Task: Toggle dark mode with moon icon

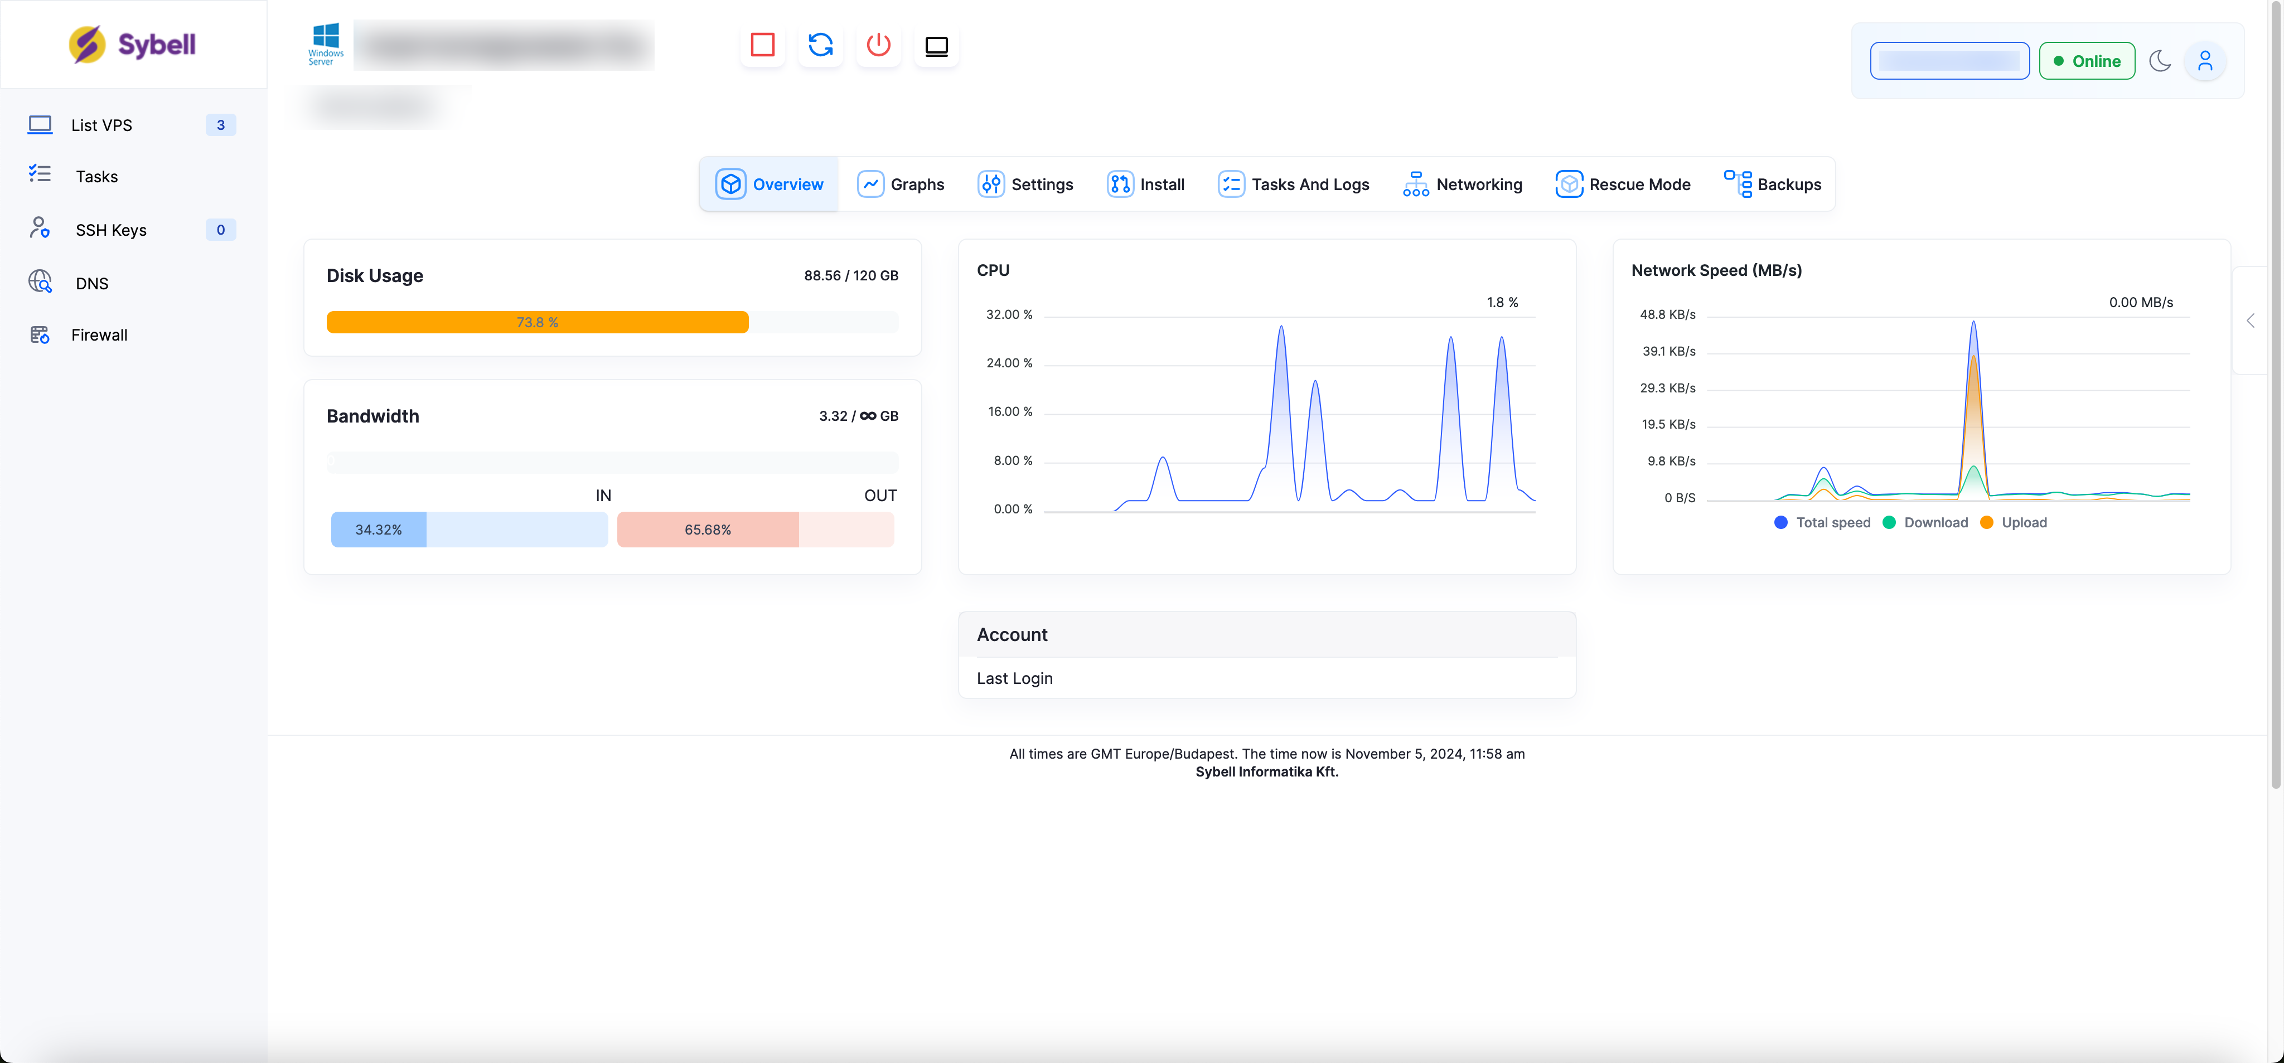Action: (2160, 61)
